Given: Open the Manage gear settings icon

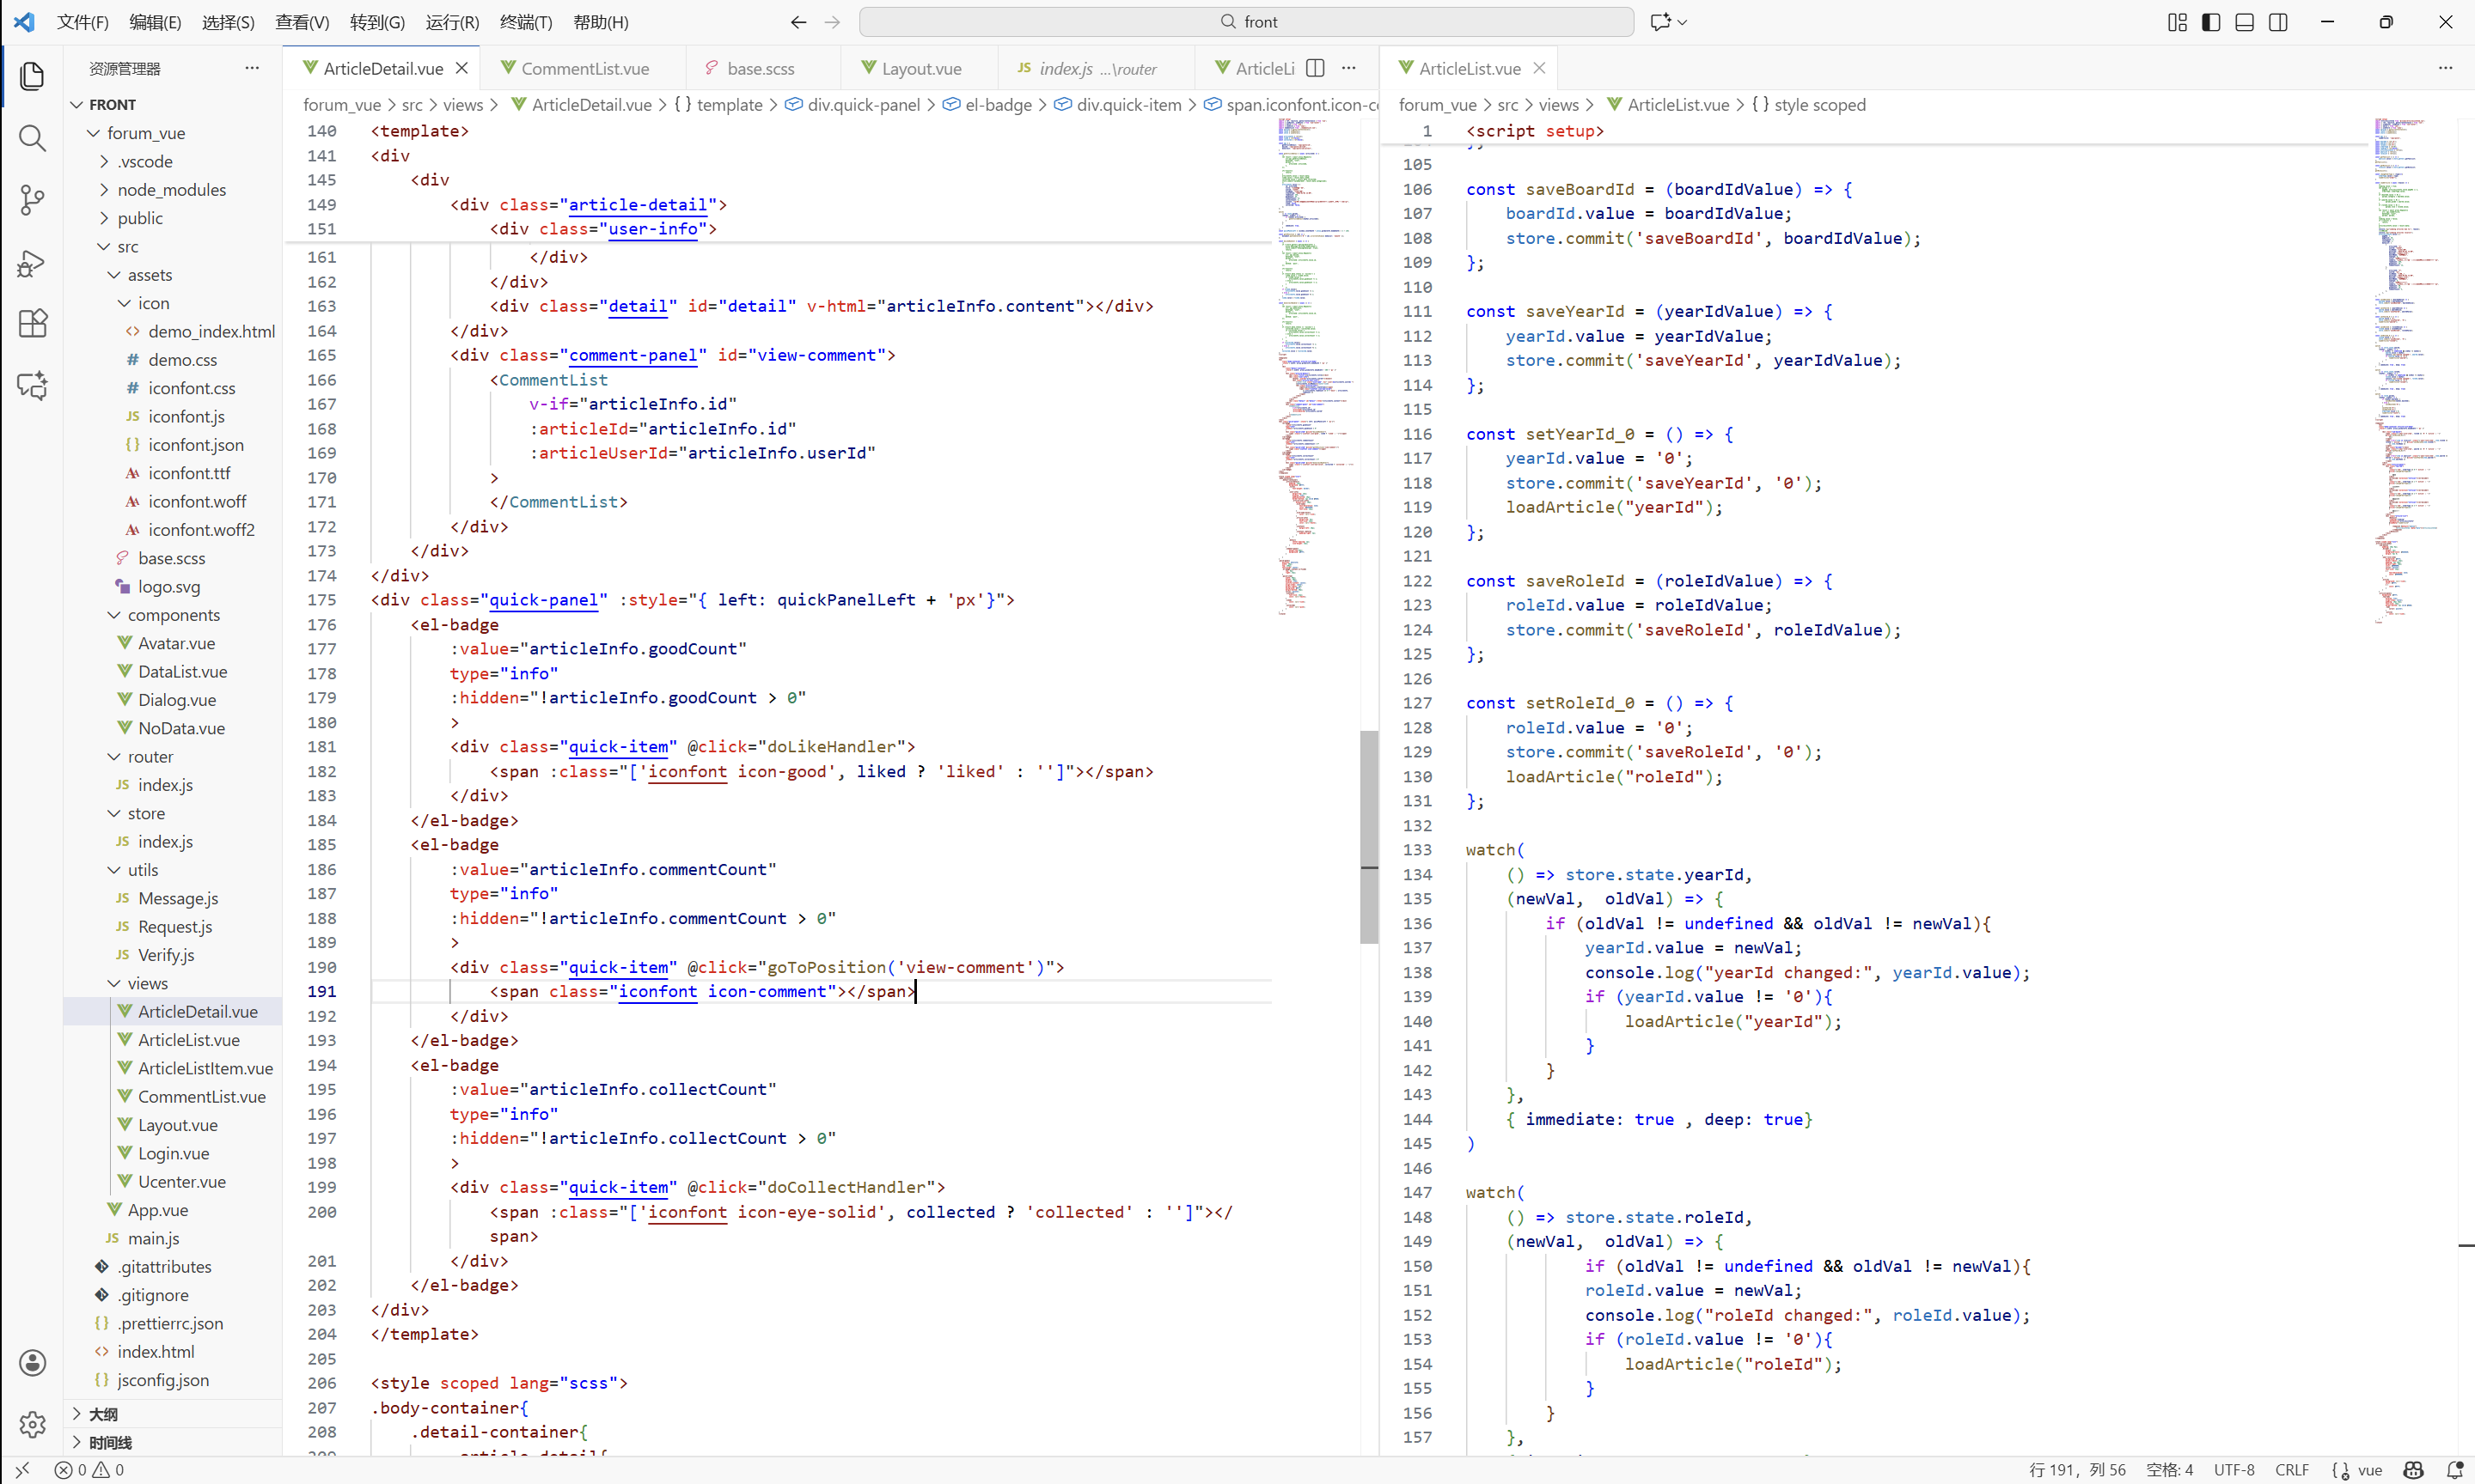Looking at the screenshot, I should [32, 1424].
